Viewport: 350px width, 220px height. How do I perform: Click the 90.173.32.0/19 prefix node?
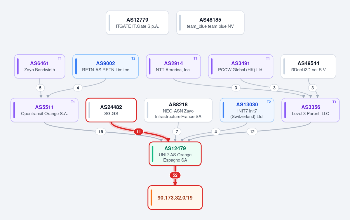click(x=175, y=198)
